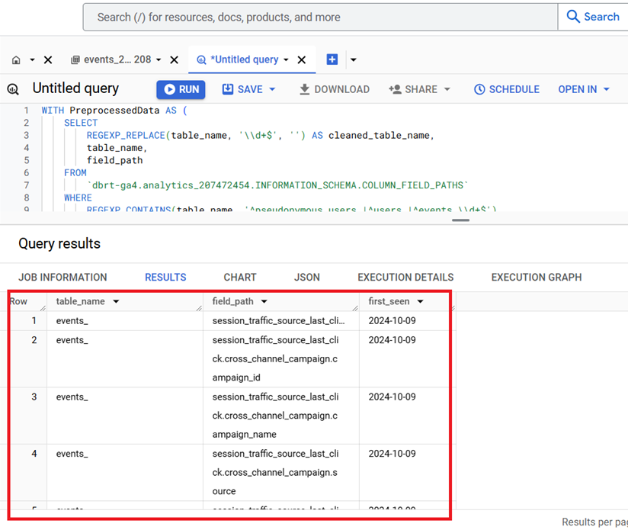Close the events_2... 208 tab

[175, 60]
